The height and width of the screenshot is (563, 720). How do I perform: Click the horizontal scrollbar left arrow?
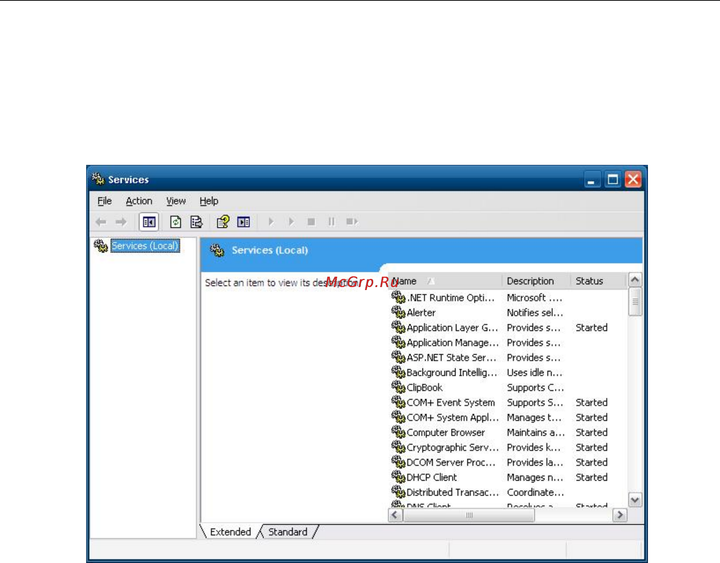(x=395, y=515)
